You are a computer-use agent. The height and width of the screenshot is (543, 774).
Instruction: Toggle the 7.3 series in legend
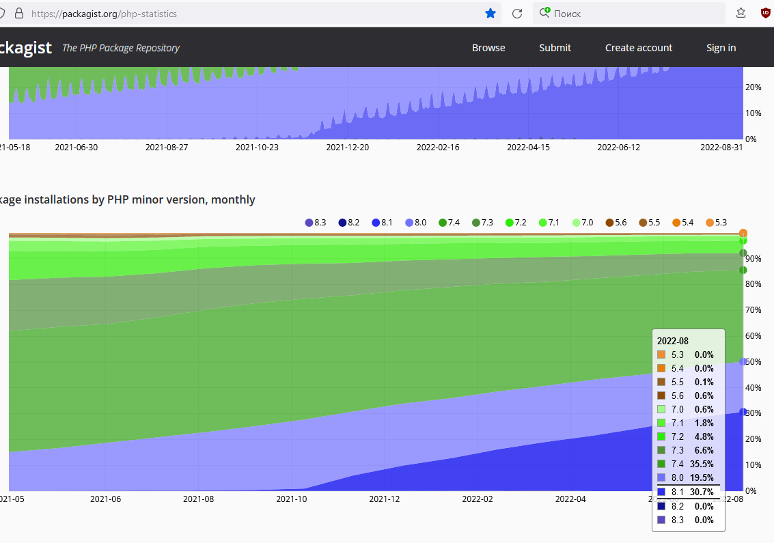click(482, 223)
